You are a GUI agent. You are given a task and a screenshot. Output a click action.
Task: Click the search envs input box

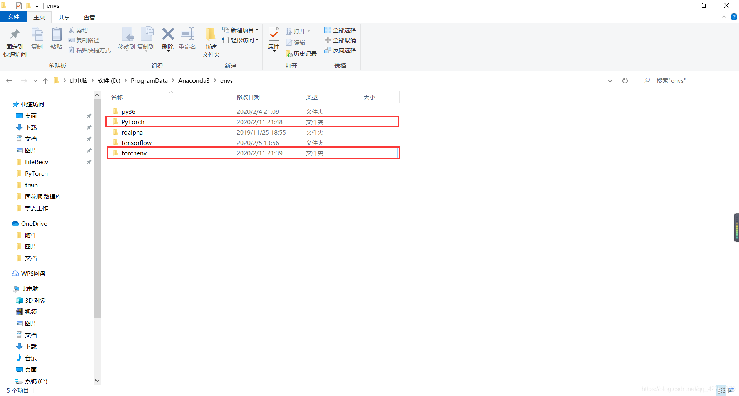pyautogui.click(x=685, y=81)
